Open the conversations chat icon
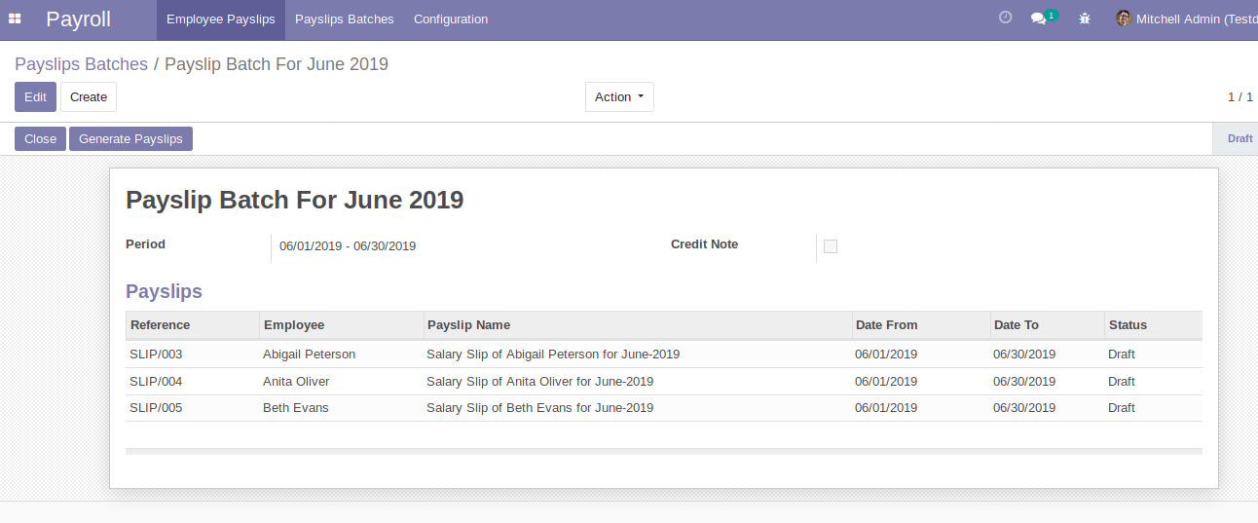The image size is (1258, 523). click(x=1039, y=19)
